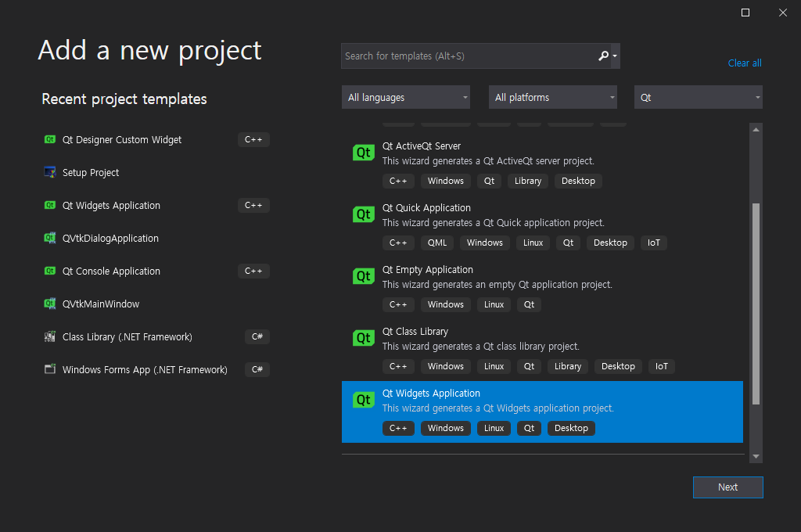The width and height of the screenshot is (801, 532).
Task: Click the template list scrollbar thumb
Action: pyautogui.click(x=756, y=304)
